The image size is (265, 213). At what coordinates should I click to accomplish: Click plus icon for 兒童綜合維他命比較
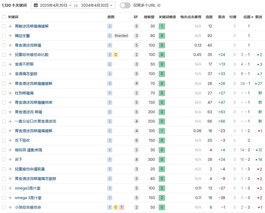pyautogui.click(x=10, y=55)
